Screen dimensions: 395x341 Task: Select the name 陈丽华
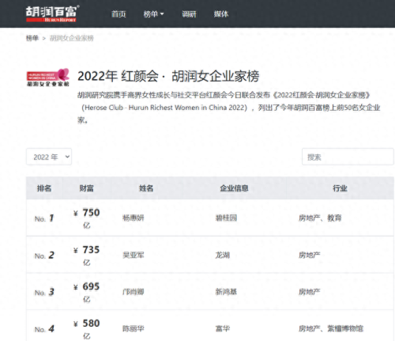point(134,328)
